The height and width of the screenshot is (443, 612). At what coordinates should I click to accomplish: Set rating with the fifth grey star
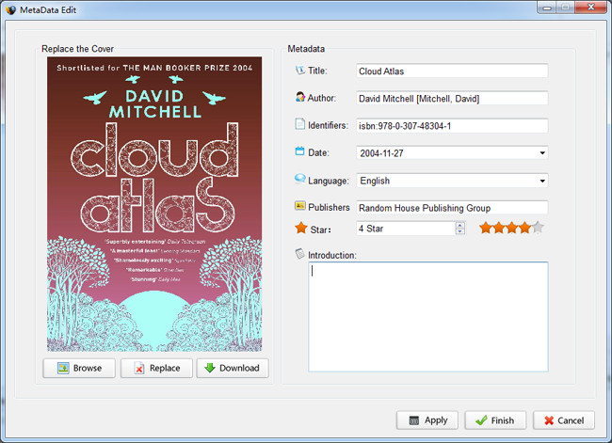[x=538, y=228]
